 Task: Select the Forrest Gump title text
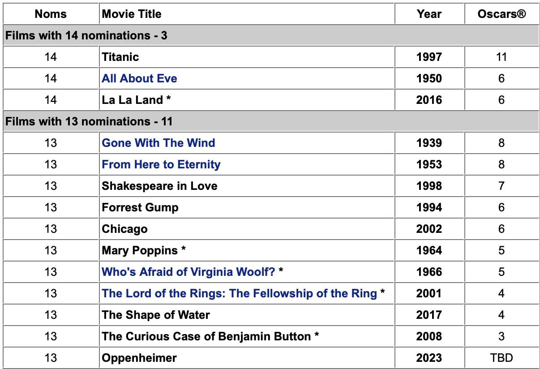click(140, 207)
